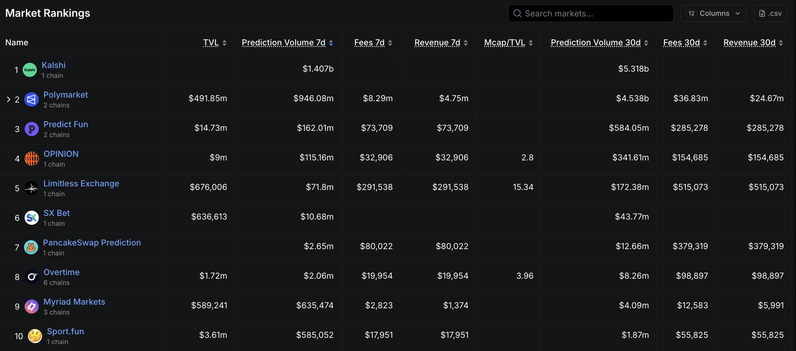Download data with the .csv button
Image resolution: width=796 pixels, height=351 pixels.
pyautogui.click(x=770, y=13)
